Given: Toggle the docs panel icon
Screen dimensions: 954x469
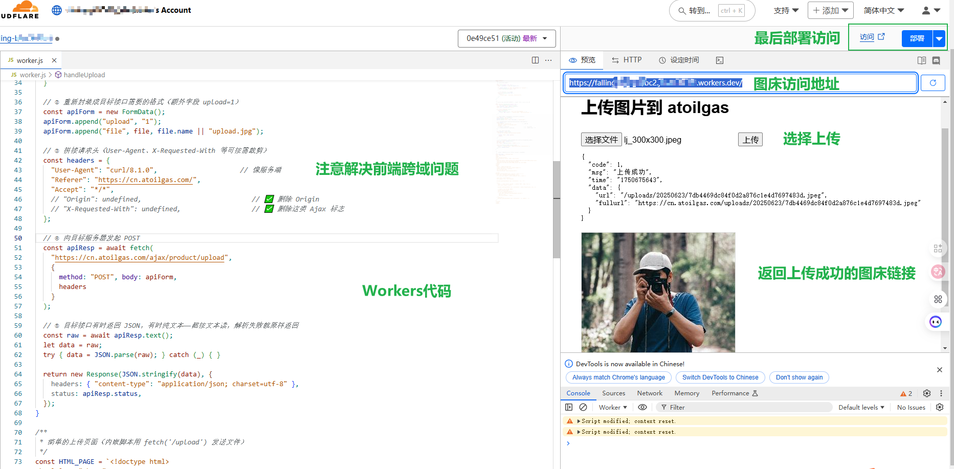Looking at the screenshot, I should point(922,60).
